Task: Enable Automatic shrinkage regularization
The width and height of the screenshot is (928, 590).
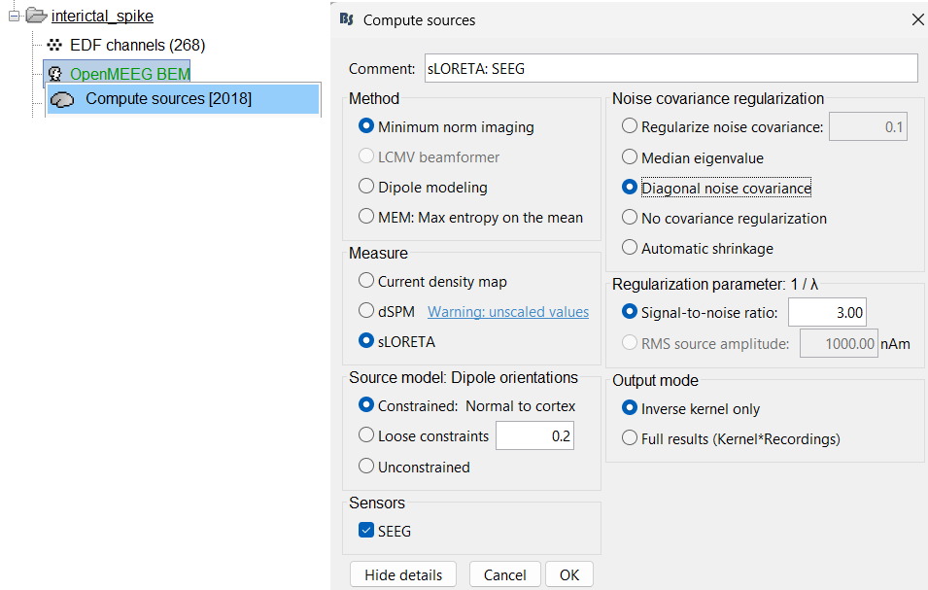Action: (630, 248)
